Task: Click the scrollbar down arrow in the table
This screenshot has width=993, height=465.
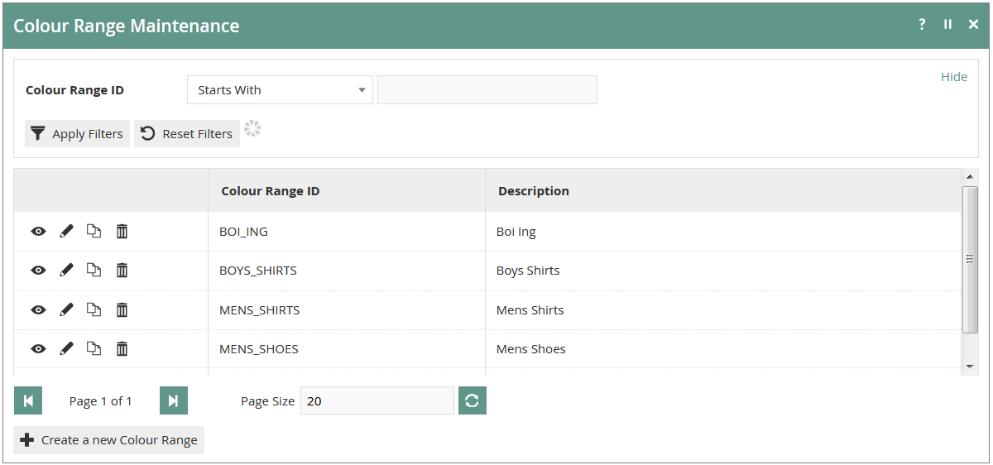Action: click(971, 366)
